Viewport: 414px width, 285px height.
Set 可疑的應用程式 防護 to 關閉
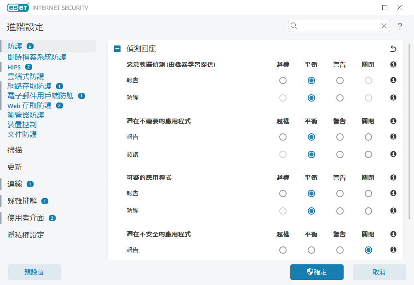click(368, 211)
